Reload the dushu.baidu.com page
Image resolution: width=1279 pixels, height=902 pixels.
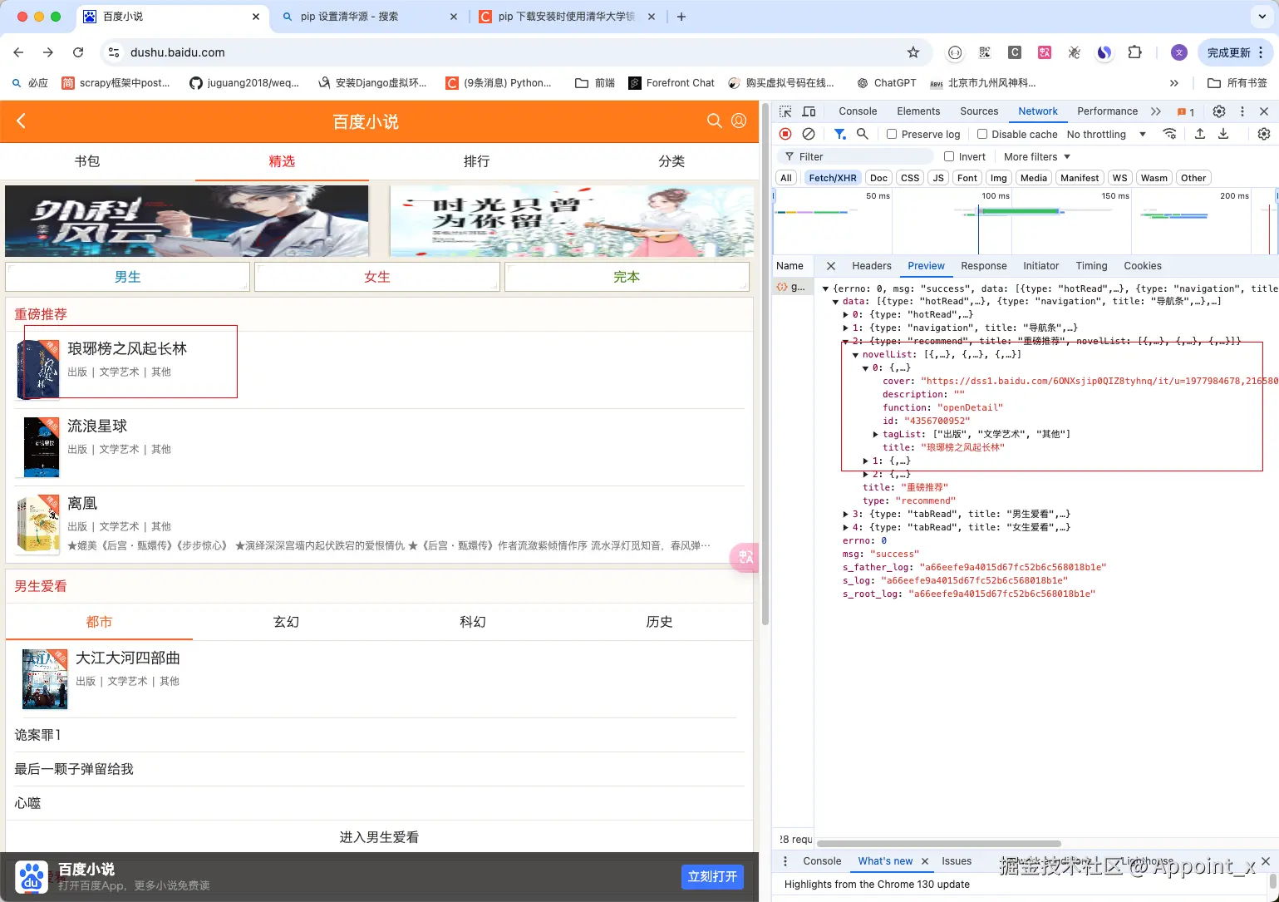tap(78, 52)
